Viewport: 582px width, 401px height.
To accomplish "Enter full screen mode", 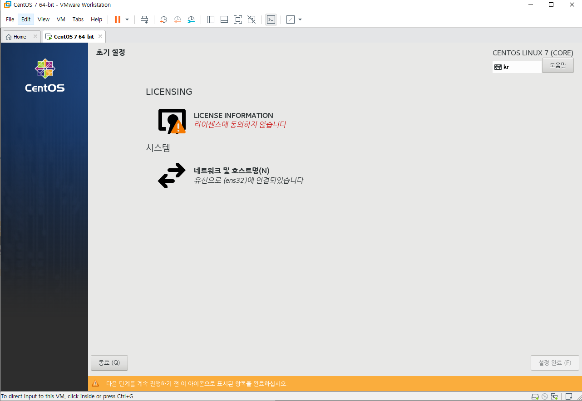I will coord(238,20).
